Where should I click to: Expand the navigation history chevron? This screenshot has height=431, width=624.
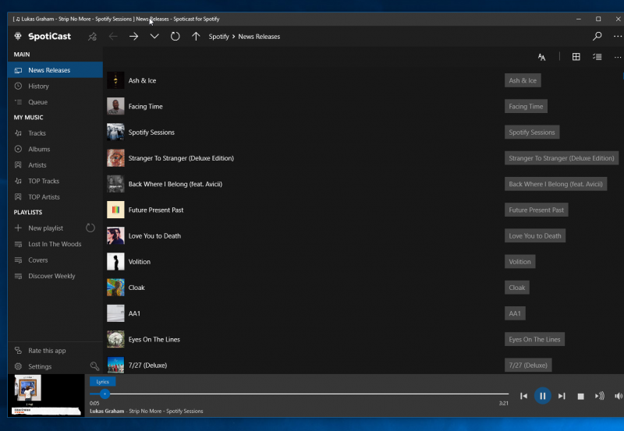pos(154,37)
